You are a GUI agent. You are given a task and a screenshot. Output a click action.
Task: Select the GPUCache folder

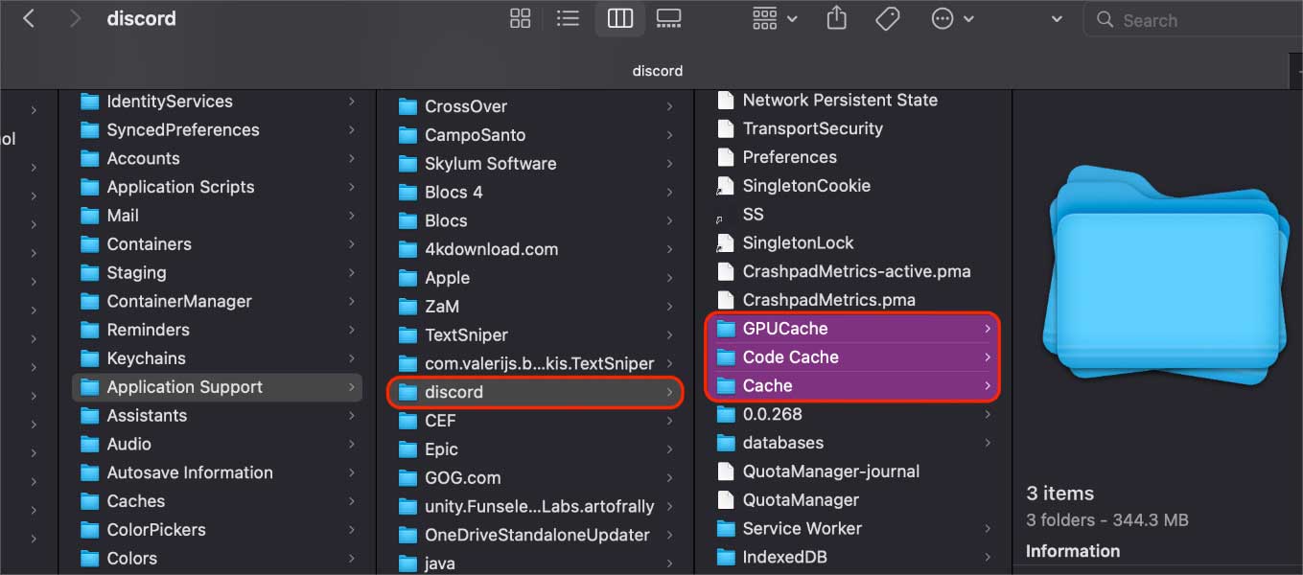point(853,329)
